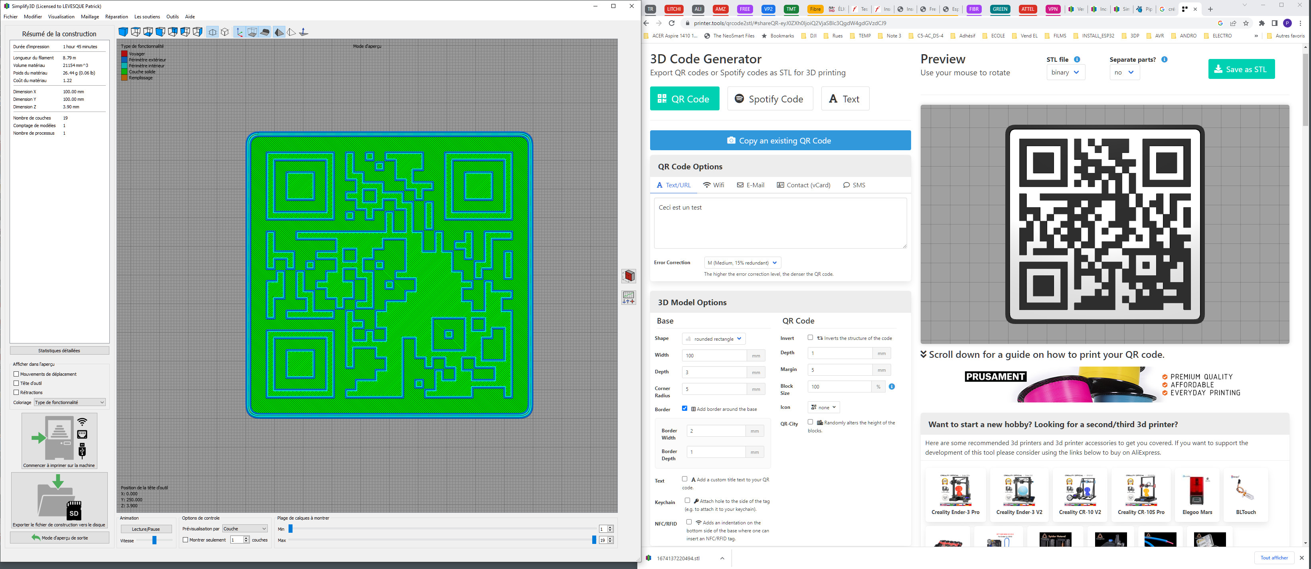Toggle the print bed model icon
The height and width of the screenshot is (569, 1311).
(x=265, y=32)
